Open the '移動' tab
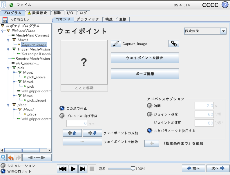This screenshot has height=175, width=230. tap(57, 13)
